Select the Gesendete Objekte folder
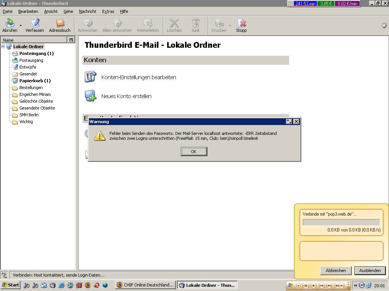Screen dimensions: 389x291 coord(37,108)
